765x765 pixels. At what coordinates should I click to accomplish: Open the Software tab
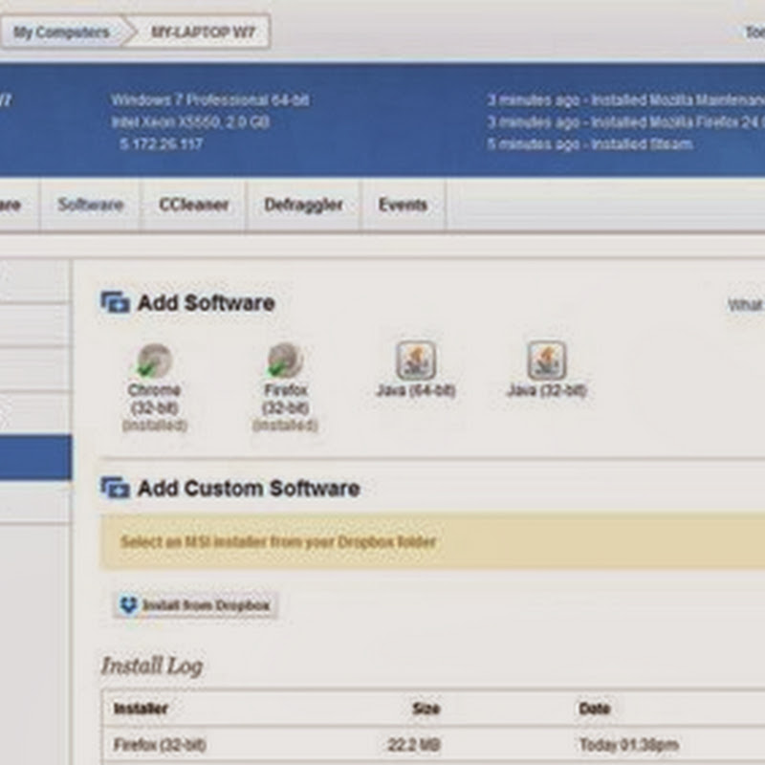click(x=90, y=205)
